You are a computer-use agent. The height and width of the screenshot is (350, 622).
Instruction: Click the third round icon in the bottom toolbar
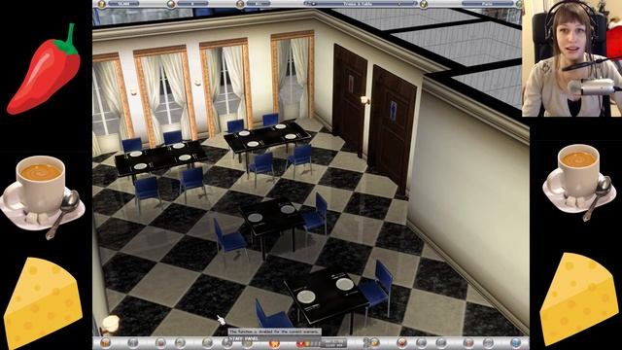pyautogui.click(x=160, y=342)
